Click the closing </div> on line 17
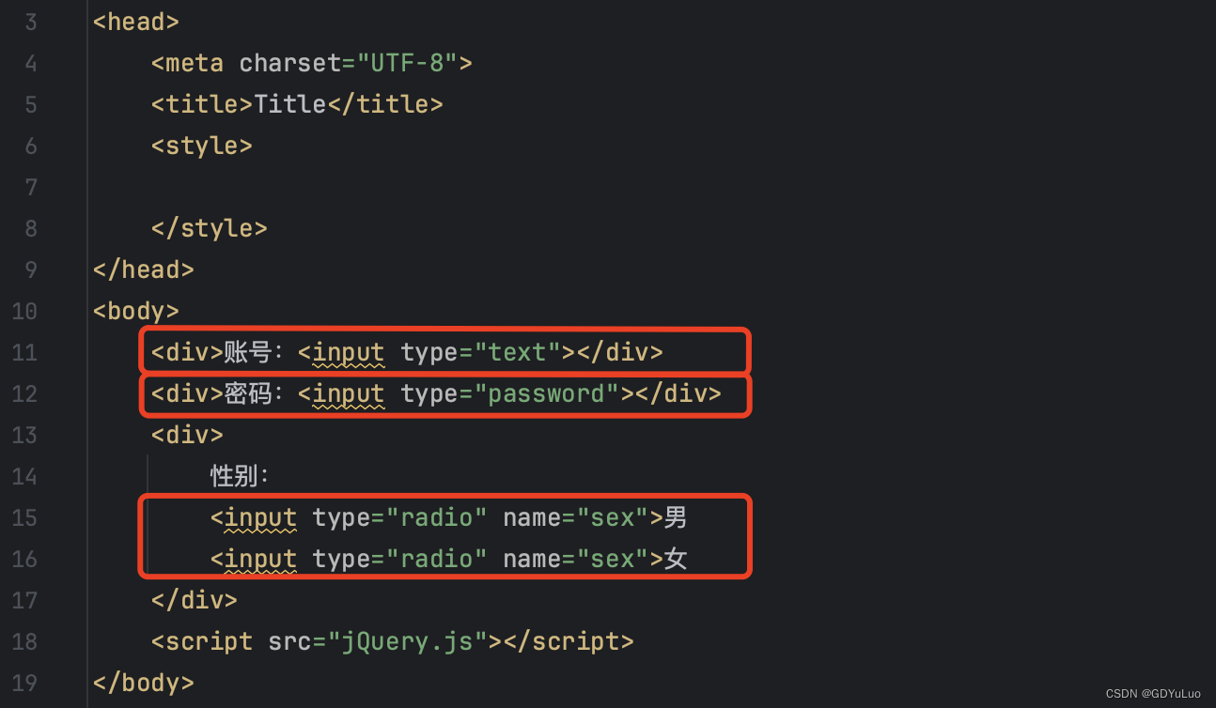Image resolution: width=1216 pixels, height=708 pixels. point(195,600)
